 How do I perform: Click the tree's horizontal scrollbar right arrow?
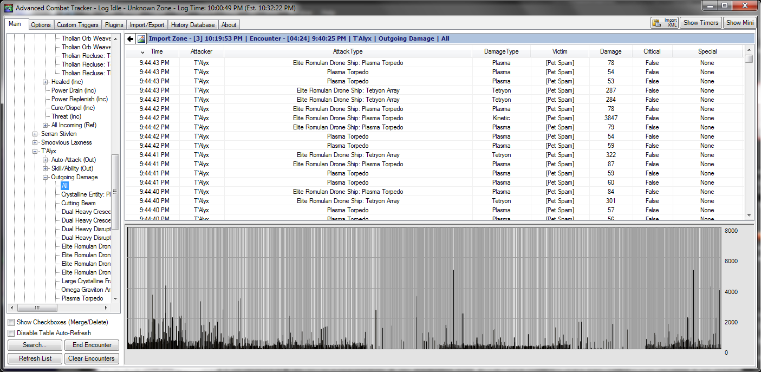[x=106, y=308]
